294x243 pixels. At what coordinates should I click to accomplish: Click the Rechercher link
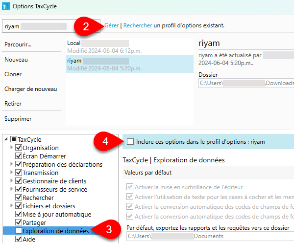[138, 25]
